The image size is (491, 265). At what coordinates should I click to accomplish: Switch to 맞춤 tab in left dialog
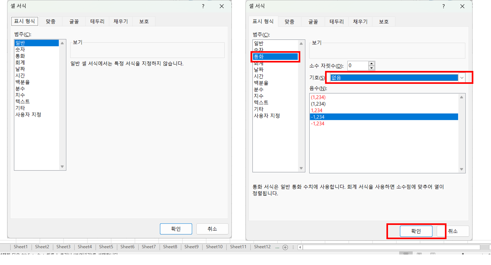[51, 21]
